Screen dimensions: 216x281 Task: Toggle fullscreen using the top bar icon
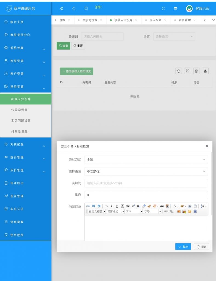163,9
